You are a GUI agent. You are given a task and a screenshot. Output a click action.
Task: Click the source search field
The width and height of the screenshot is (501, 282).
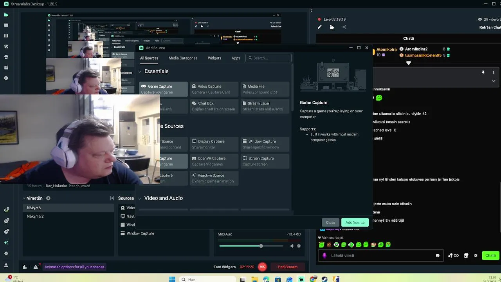click(269, 58)
